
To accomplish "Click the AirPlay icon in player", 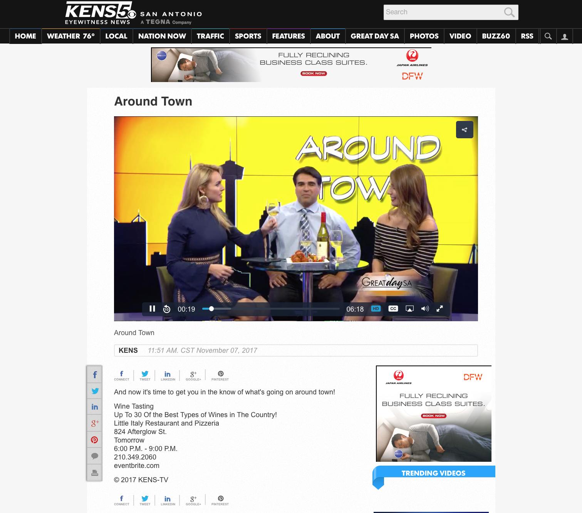I will 409,309.
